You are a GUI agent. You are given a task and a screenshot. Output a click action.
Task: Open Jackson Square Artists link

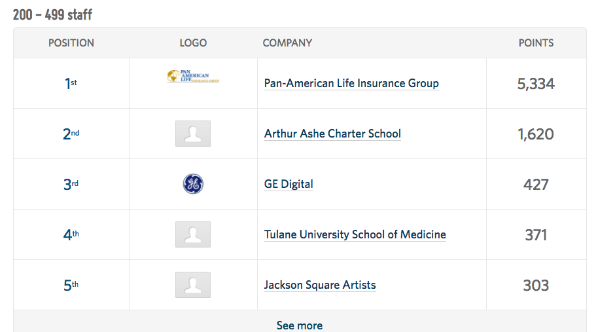coord(320,285)
